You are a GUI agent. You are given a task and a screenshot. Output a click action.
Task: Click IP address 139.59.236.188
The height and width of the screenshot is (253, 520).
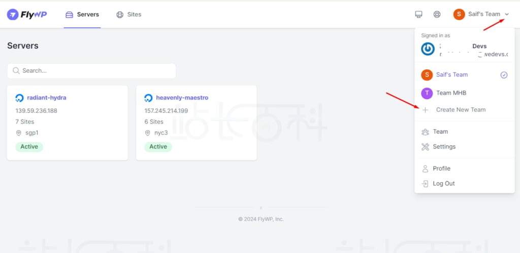pyautogui.click(x=37, y=111)
